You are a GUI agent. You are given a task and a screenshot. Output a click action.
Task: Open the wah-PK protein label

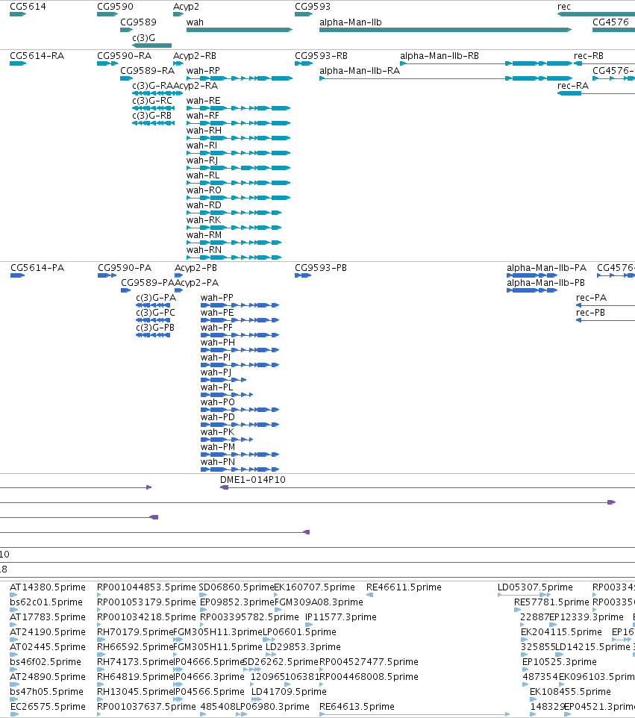(x=217, y=432)
